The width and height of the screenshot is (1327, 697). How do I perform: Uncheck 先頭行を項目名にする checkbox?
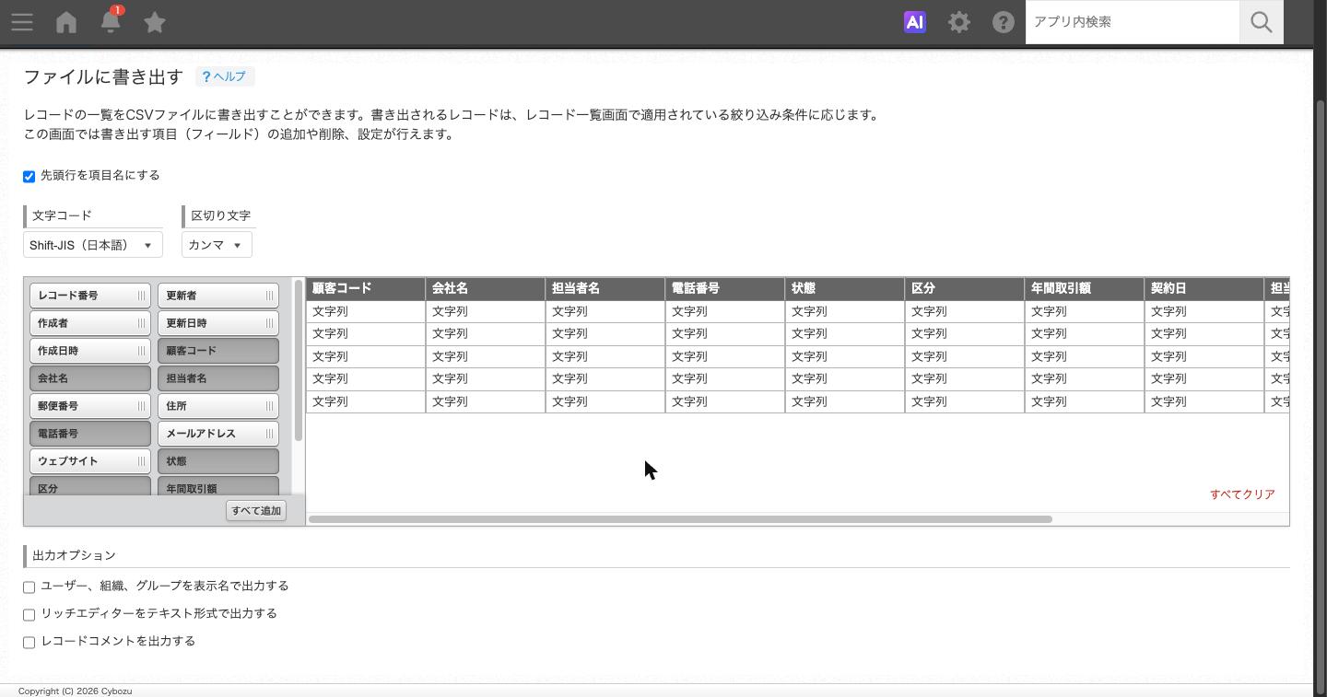coord(29,176)
